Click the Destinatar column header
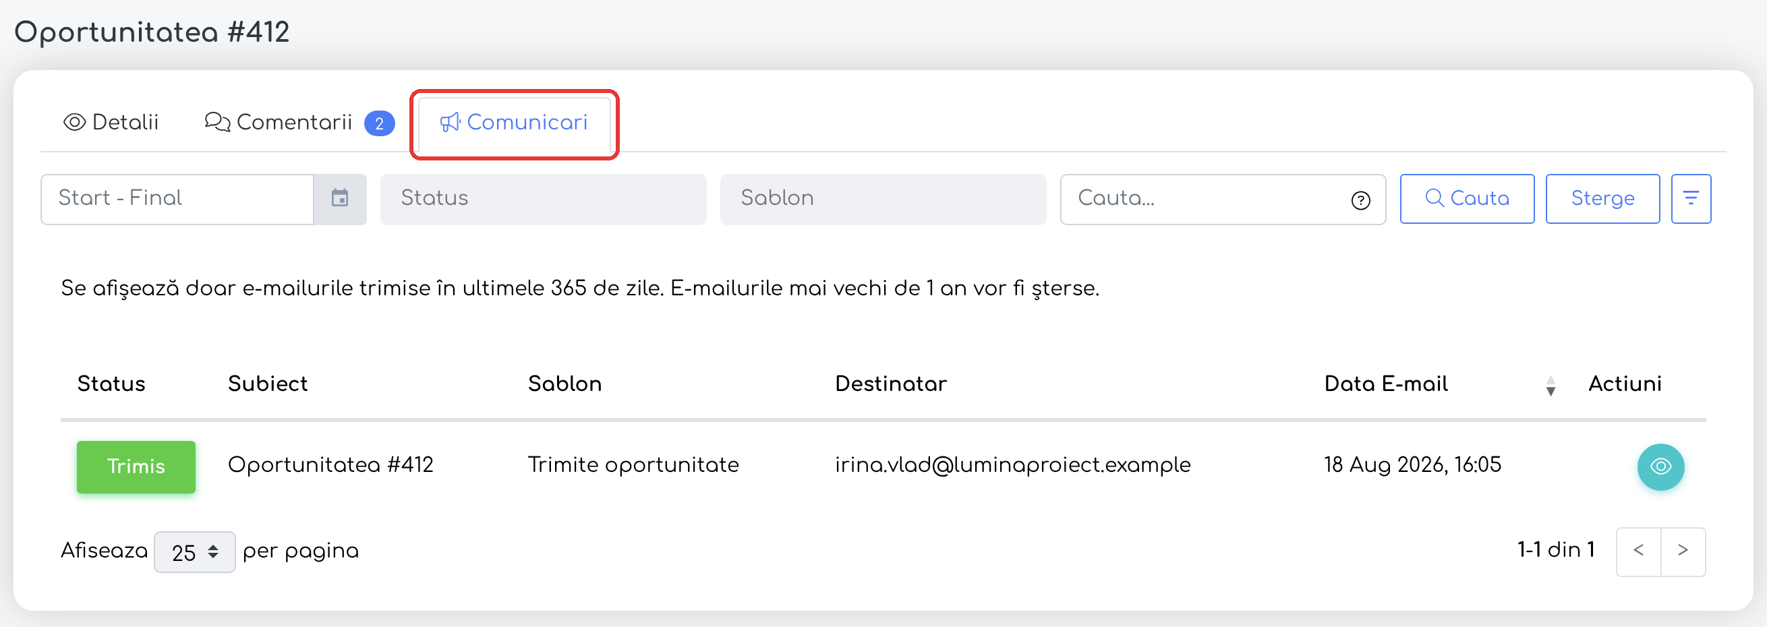 890,384
